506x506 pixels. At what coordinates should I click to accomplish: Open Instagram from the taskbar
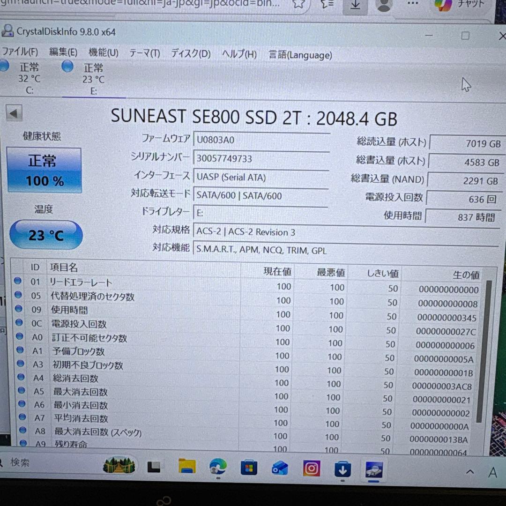[311, 468]
